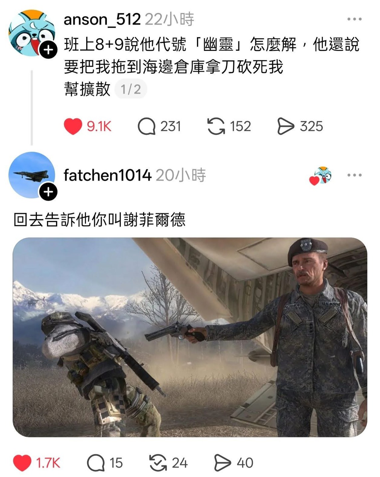Open more options for fatchen1014's reply

point(354,175)
